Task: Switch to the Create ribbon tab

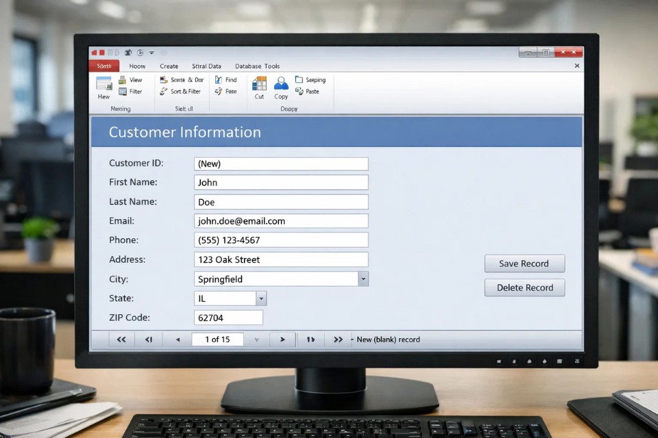Action: click(x=169, y=66)
